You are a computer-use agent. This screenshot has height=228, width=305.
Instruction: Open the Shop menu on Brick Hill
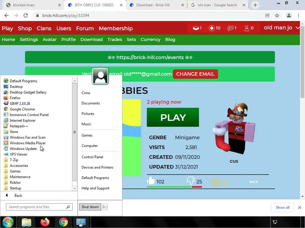tap(25, 28)
